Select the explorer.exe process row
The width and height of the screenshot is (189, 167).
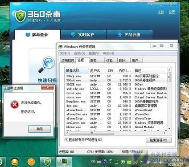click(116, 123)
